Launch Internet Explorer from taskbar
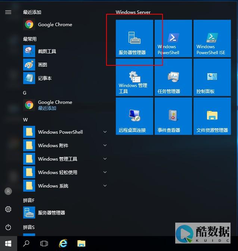The width and height of the screenshot is (238, 251). pyautogui.click(x=63, y=244)
